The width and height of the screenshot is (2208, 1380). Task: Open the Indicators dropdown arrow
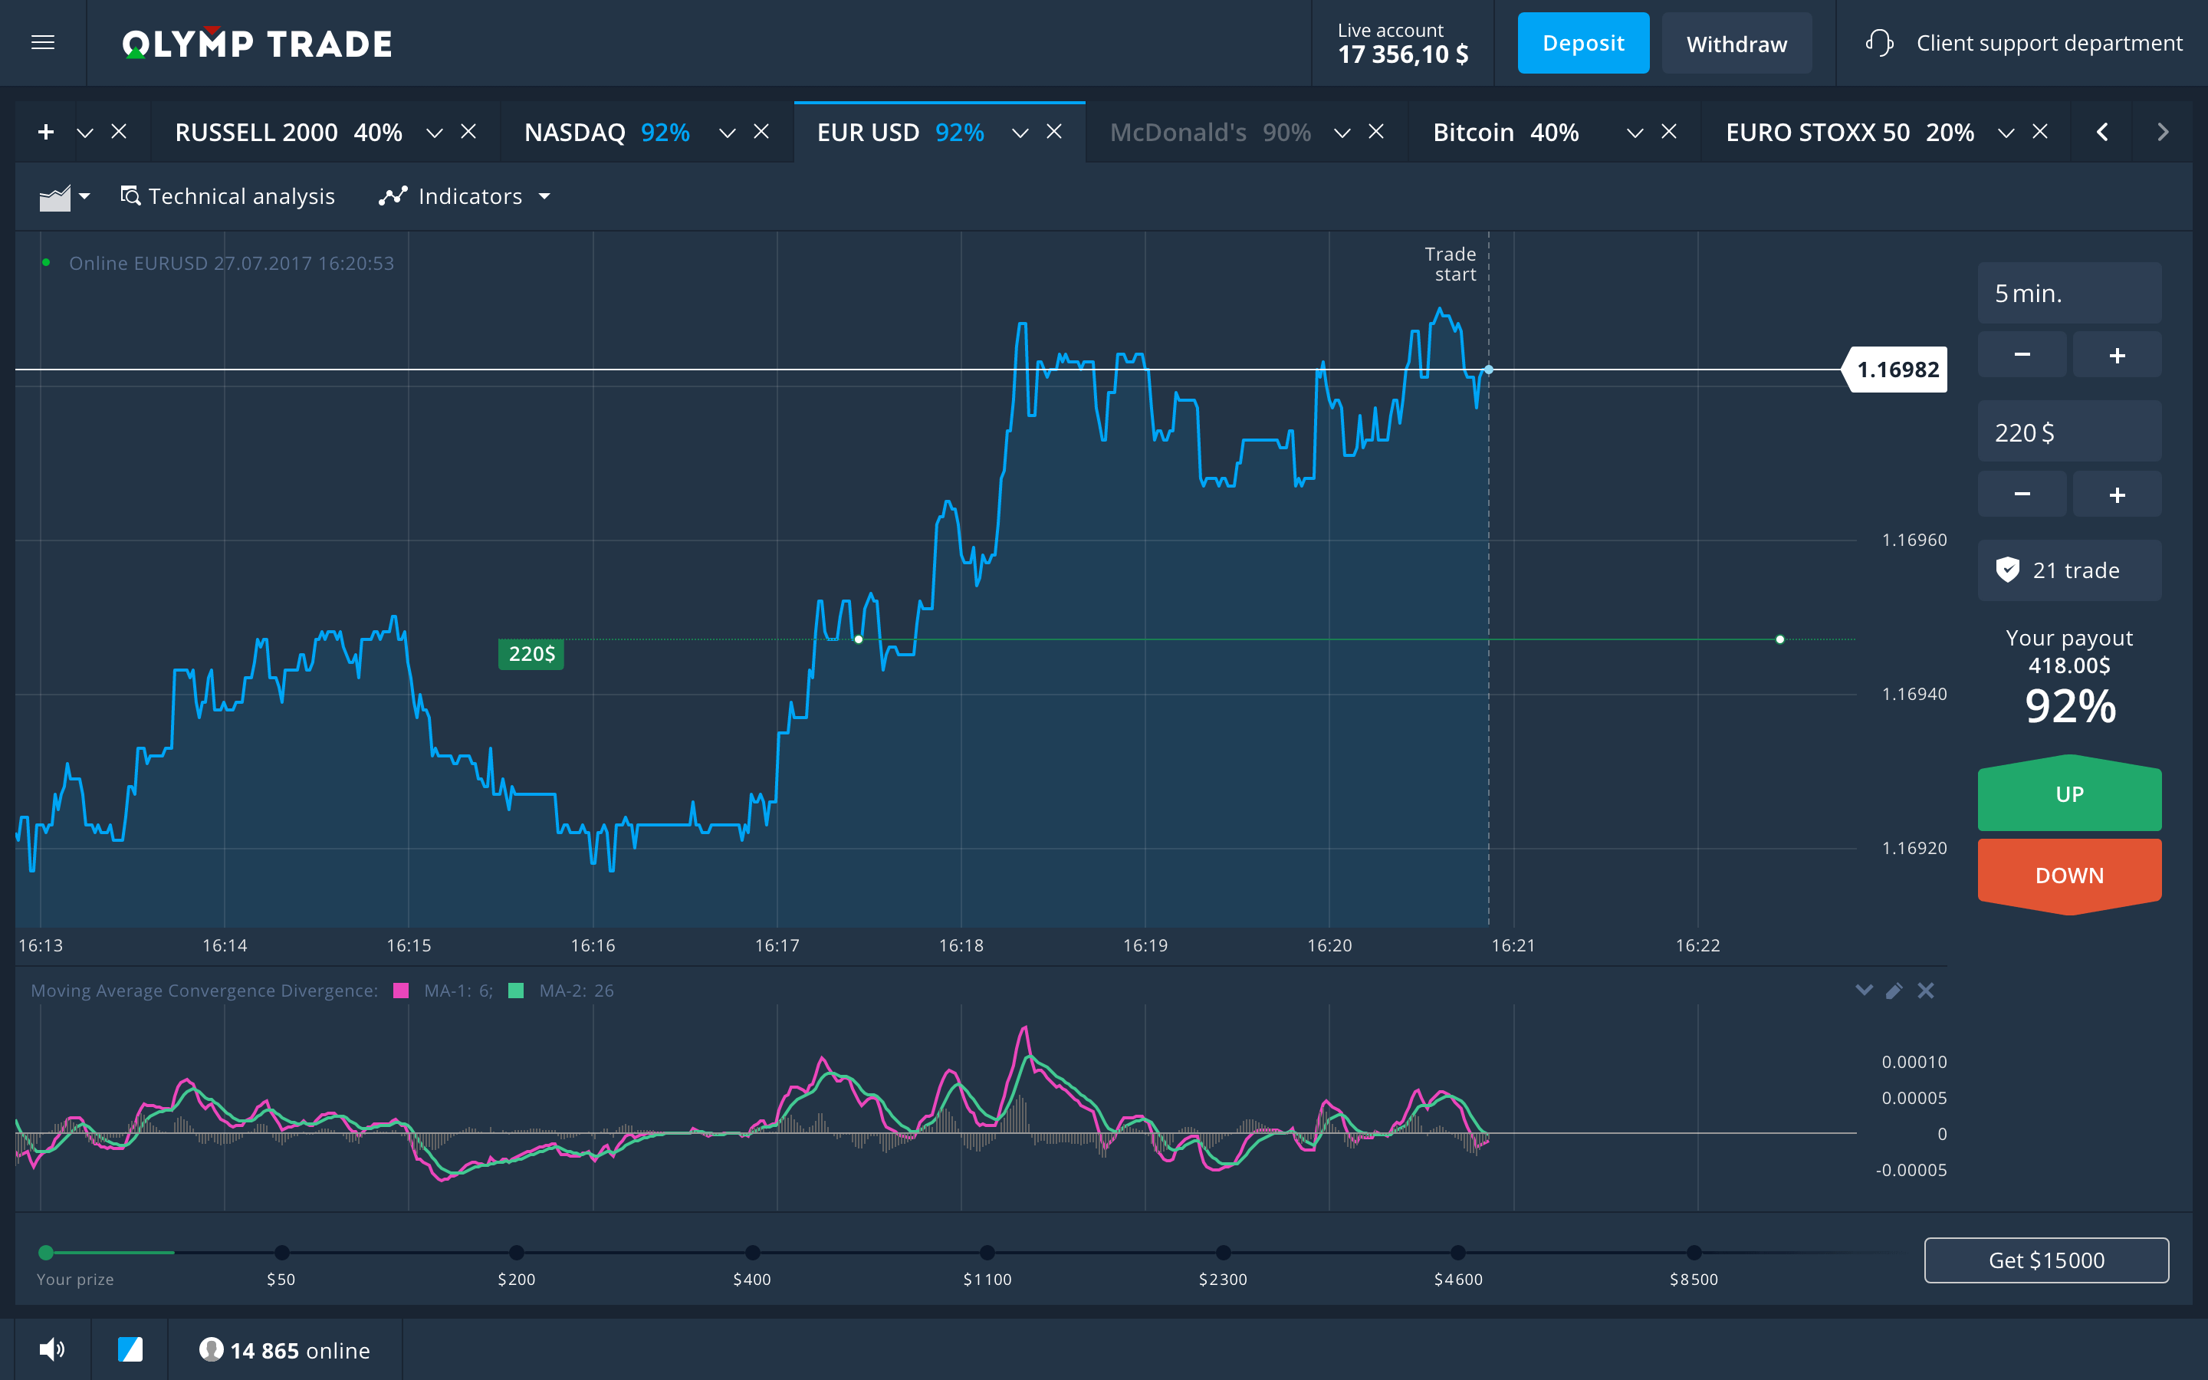(544, 196)
